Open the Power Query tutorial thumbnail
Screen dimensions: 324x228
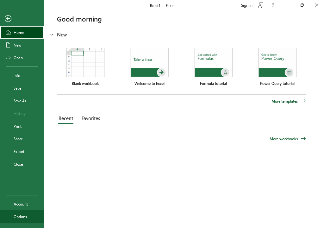click(277, 62)
